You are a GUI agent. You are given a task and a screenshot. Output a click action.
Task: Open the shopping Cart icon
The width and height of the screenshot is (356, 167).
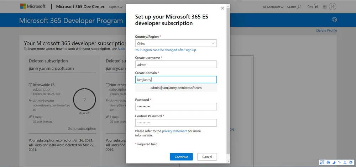click(312, 6)
